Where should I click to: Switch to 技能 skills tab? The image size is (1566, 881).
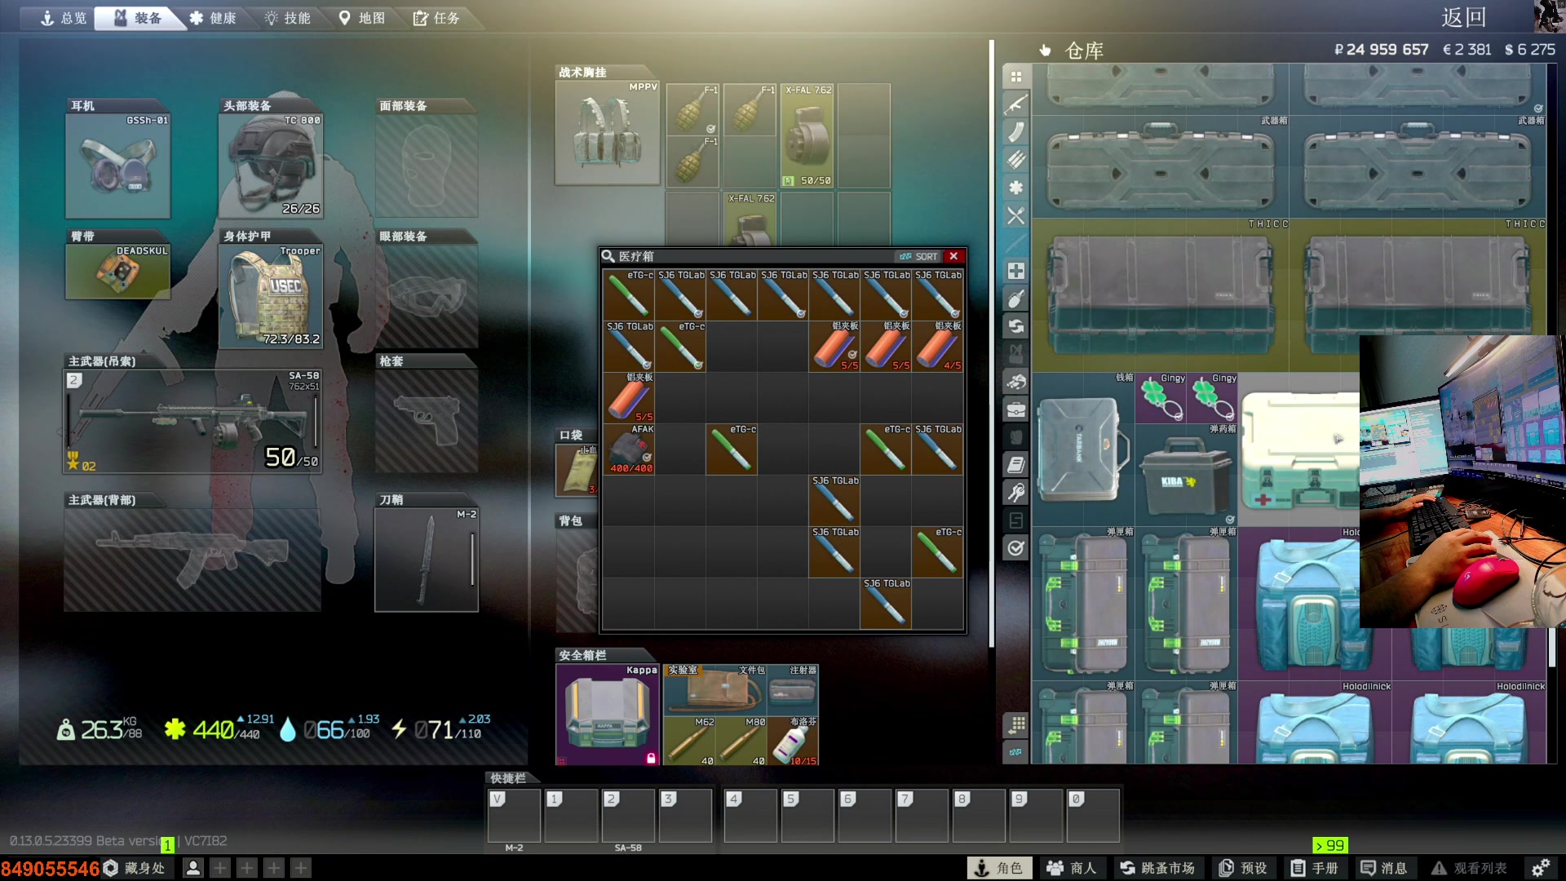click(x=287, y=18)
